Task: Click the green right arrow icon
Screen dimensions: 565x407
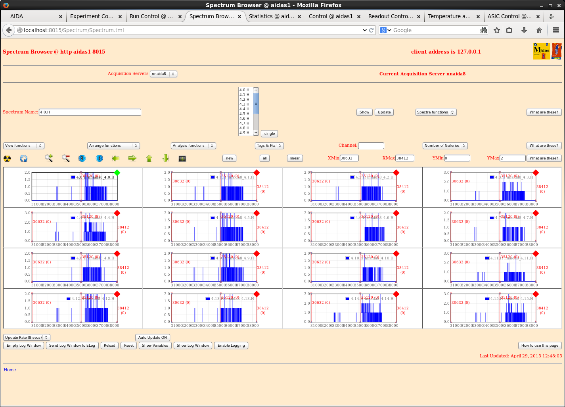Action: coord(132,158)
